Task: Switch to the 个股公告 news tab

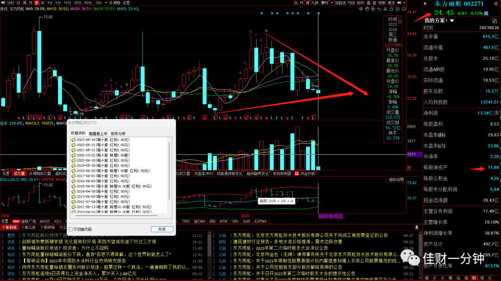Action: (28, 227)
